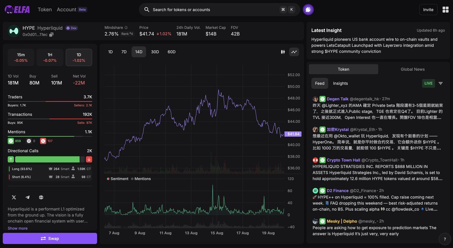The width and height of the screenshot is (453, 248).
Task: Copy the 0x0d01...11ec contract address
Action: pos(51,35)
